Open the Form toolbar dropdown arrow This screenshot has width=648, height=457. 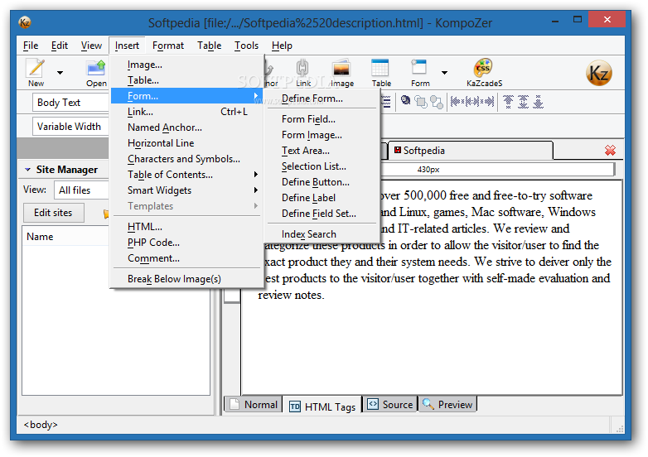tap(444, 73)
